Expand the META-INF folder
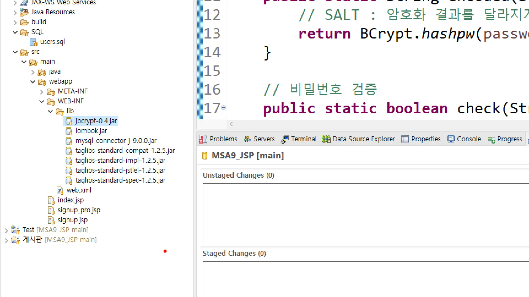529x297 pixels. point(42,92)
